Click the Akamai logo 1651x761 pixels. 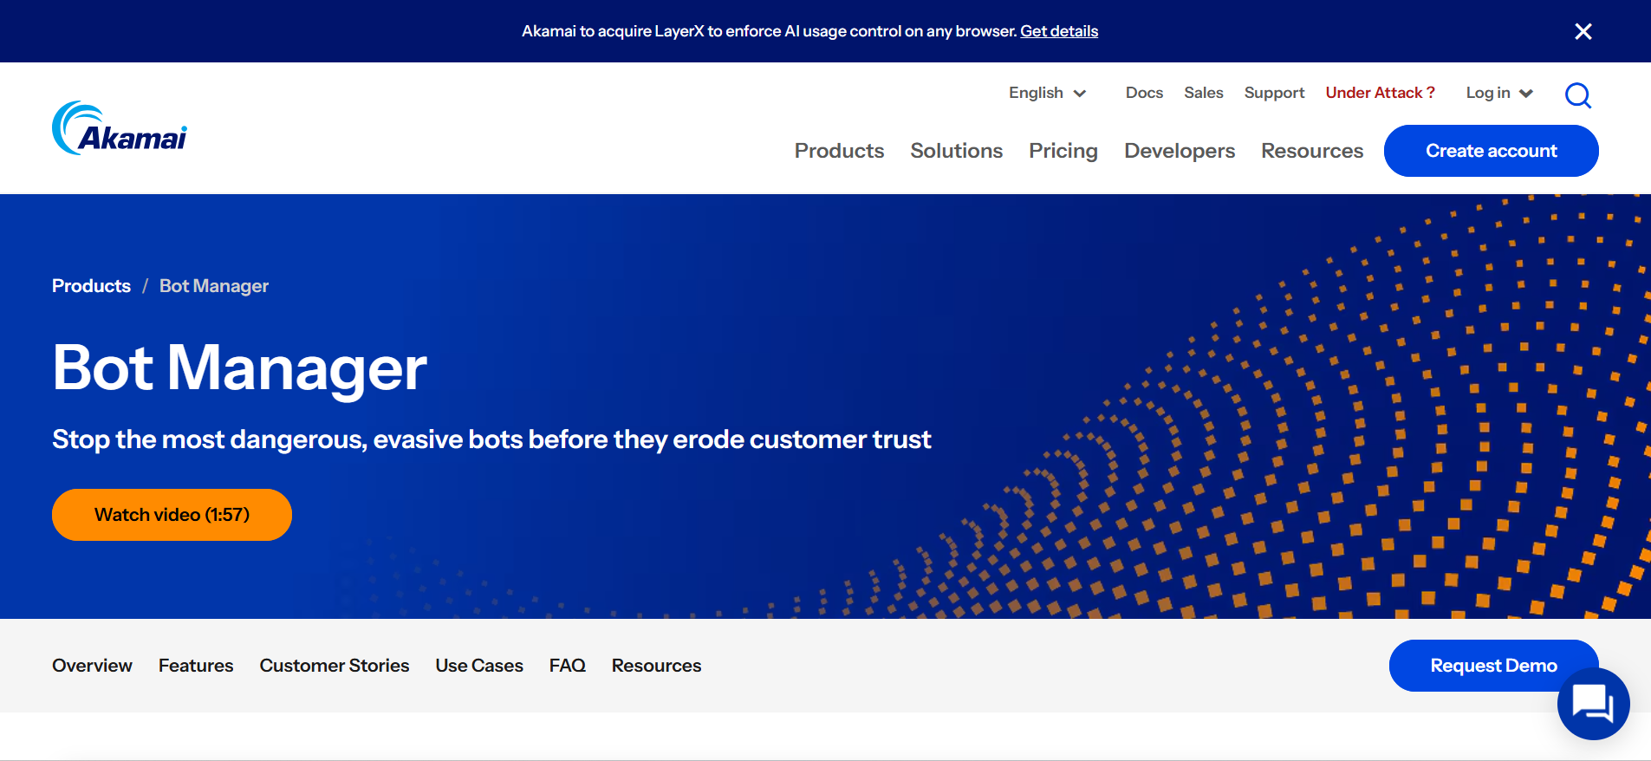120,128
